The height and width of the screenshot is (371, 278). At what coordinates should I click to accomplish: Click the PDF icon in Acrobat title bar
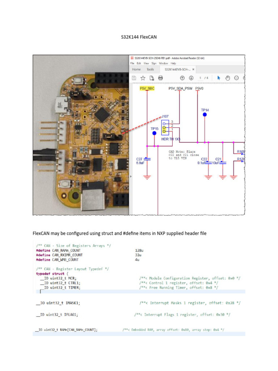[x=132, y=58]
